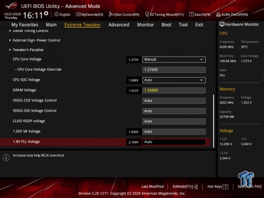Image resolution: width=264 pixels, height=198 pixels.
Task: Open MyFavorite(F3) list icon
Action: tap(78, 14)
